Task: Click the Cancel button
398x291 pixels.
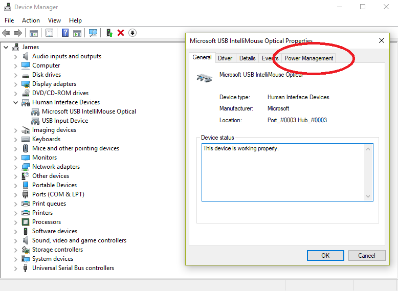Action: [366, 255]
